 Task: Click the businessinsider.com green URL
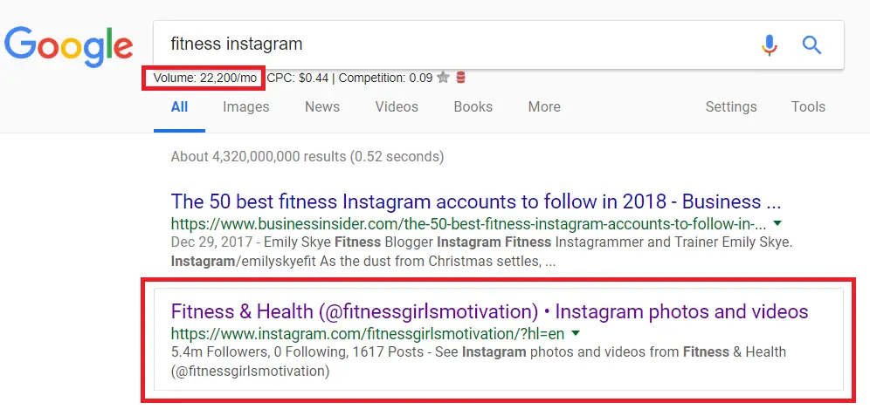(469, 224)
